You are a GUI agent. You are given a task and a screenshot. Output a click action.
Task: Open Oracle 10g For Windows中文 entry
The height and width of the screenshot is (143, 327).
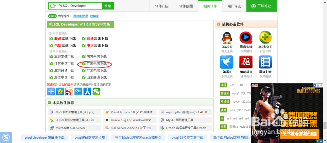130,120
